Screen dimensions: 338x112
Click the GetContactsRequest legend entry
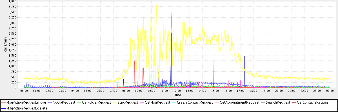[x=313, y=102]
